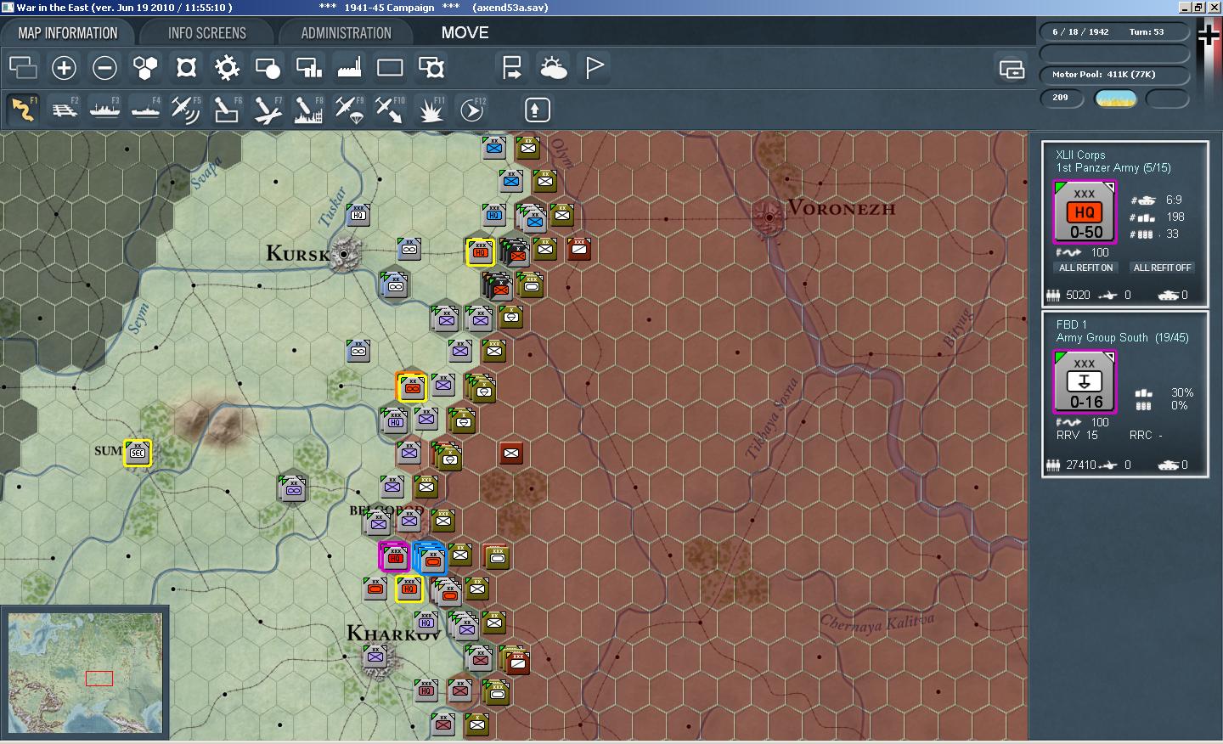Click the sky and wheat weather indicator pill
Image resolution: width=1223 pixels, height=744 pixels.
[1116, 99]
